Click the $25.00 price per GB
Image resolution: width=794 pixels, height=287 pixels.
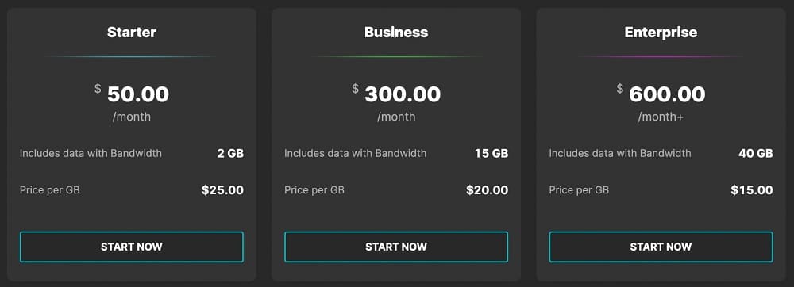click(x=222, y=190)
